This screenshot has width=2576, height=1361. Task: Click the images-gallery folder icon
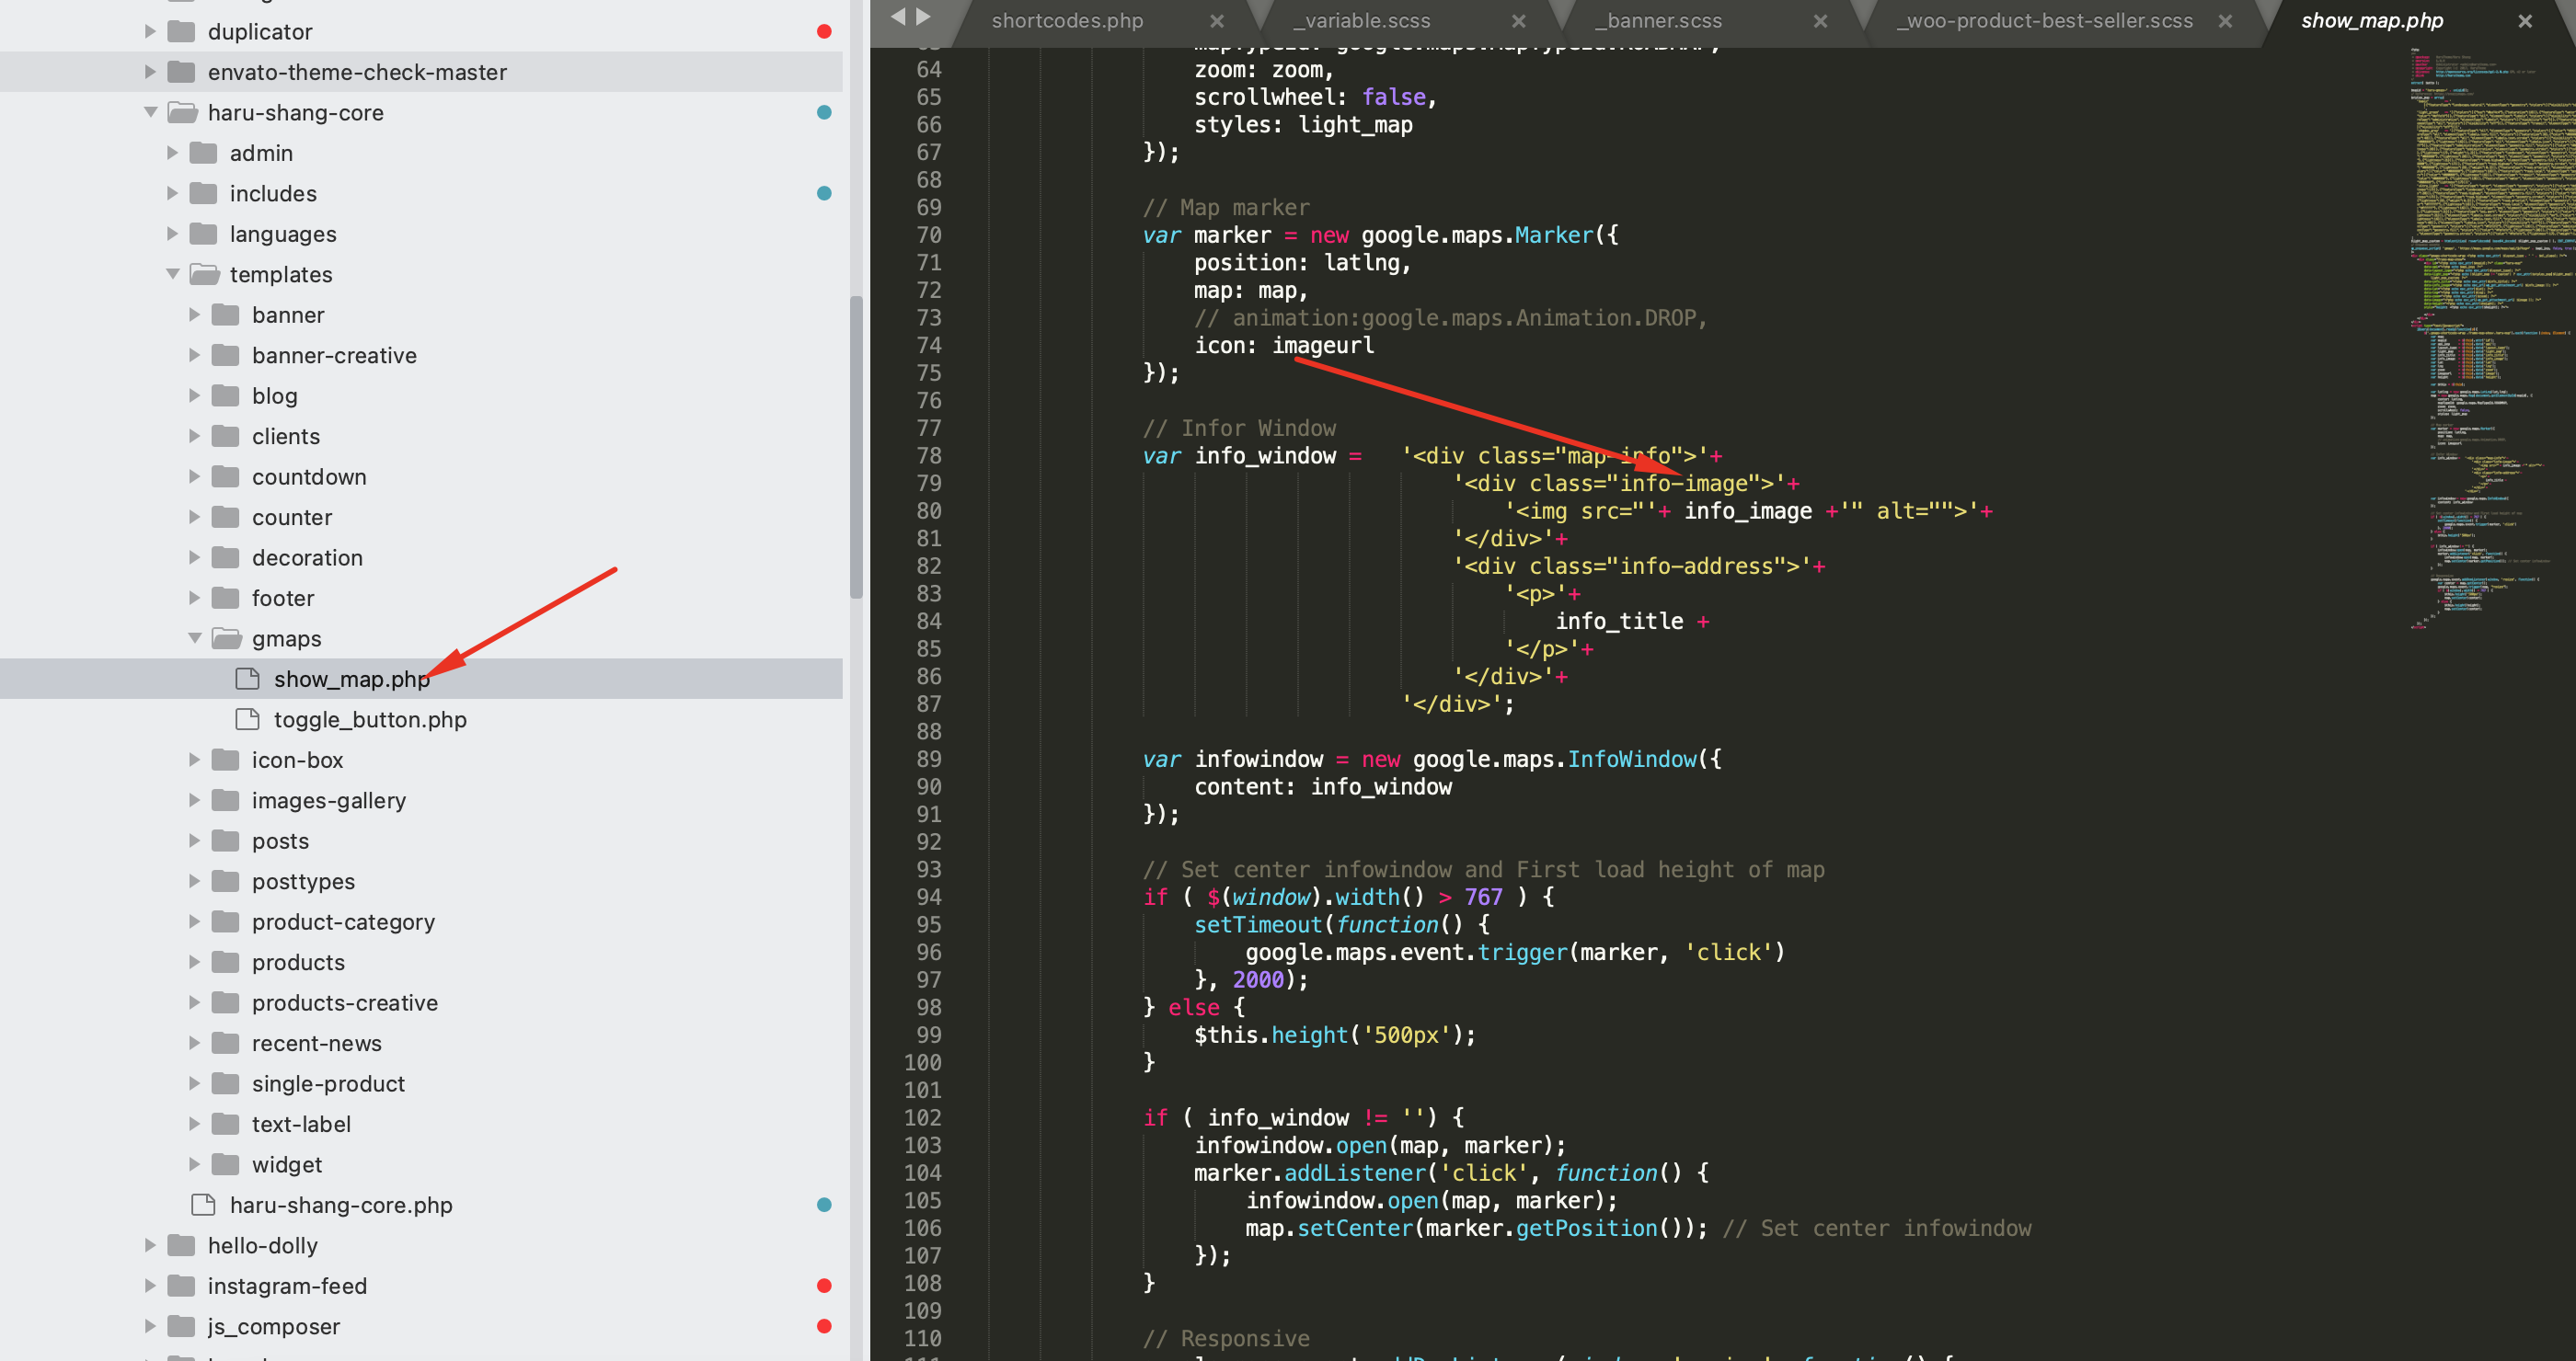(226, 799)
